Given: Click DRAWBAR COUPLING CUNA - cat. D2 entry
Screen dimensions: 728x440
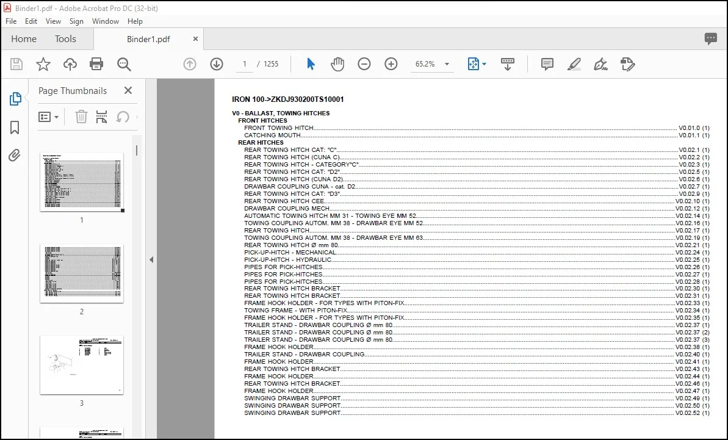Looking at the screenshot, I should [477, 187].
